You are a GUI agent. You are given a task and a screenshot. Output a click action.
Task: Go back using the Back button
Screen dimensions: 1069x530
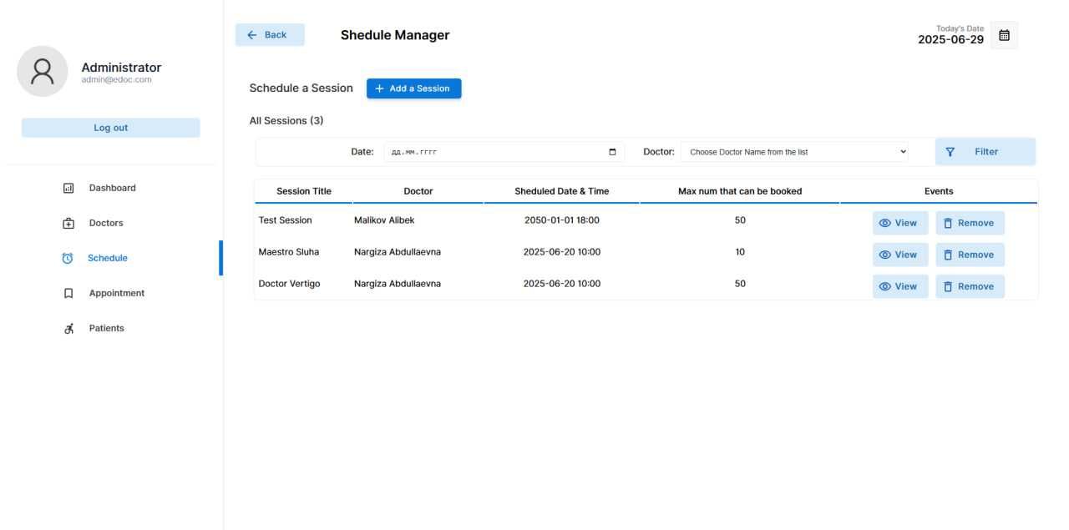point(270,35)
